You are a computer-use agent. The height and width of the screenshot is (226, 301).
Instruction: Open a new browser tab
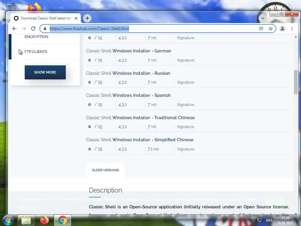click(x=87, y=18)
